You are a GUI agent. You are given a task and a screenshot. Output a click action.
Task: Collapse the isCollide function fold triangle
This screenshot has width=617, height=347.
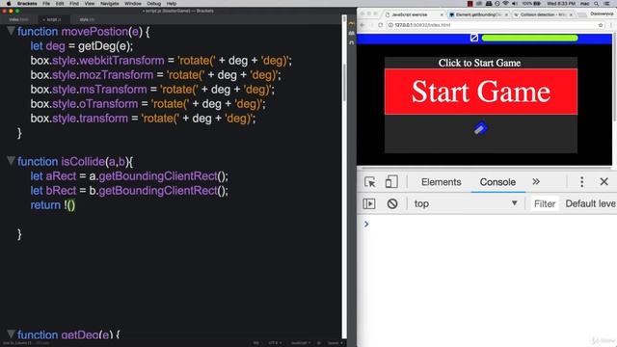click(11, 161)
